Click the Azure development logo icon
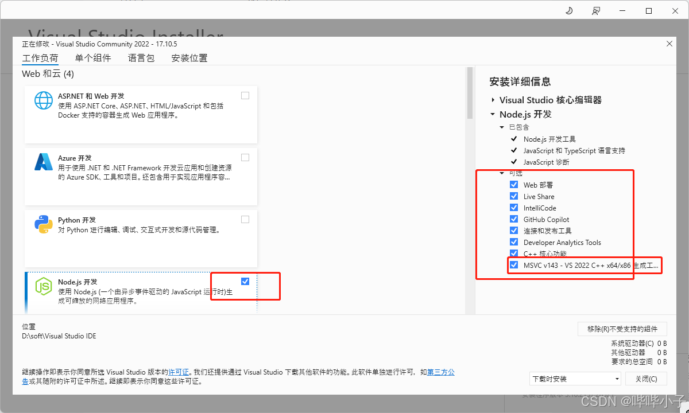689x413 pixels. tap(44, 162)
